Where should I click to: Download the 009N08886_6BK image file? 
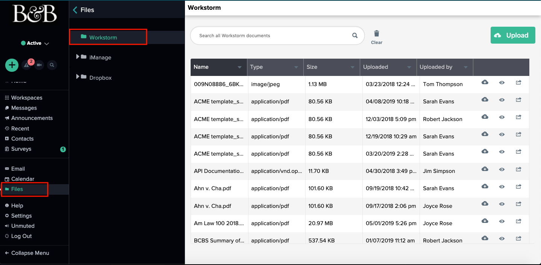(x=485, y=82)
